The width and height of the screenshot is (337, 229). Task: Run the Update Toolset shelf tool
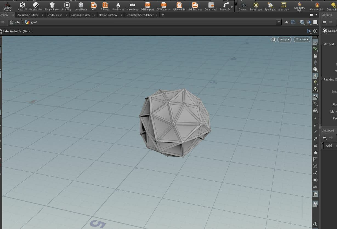(x=8, y=7)
